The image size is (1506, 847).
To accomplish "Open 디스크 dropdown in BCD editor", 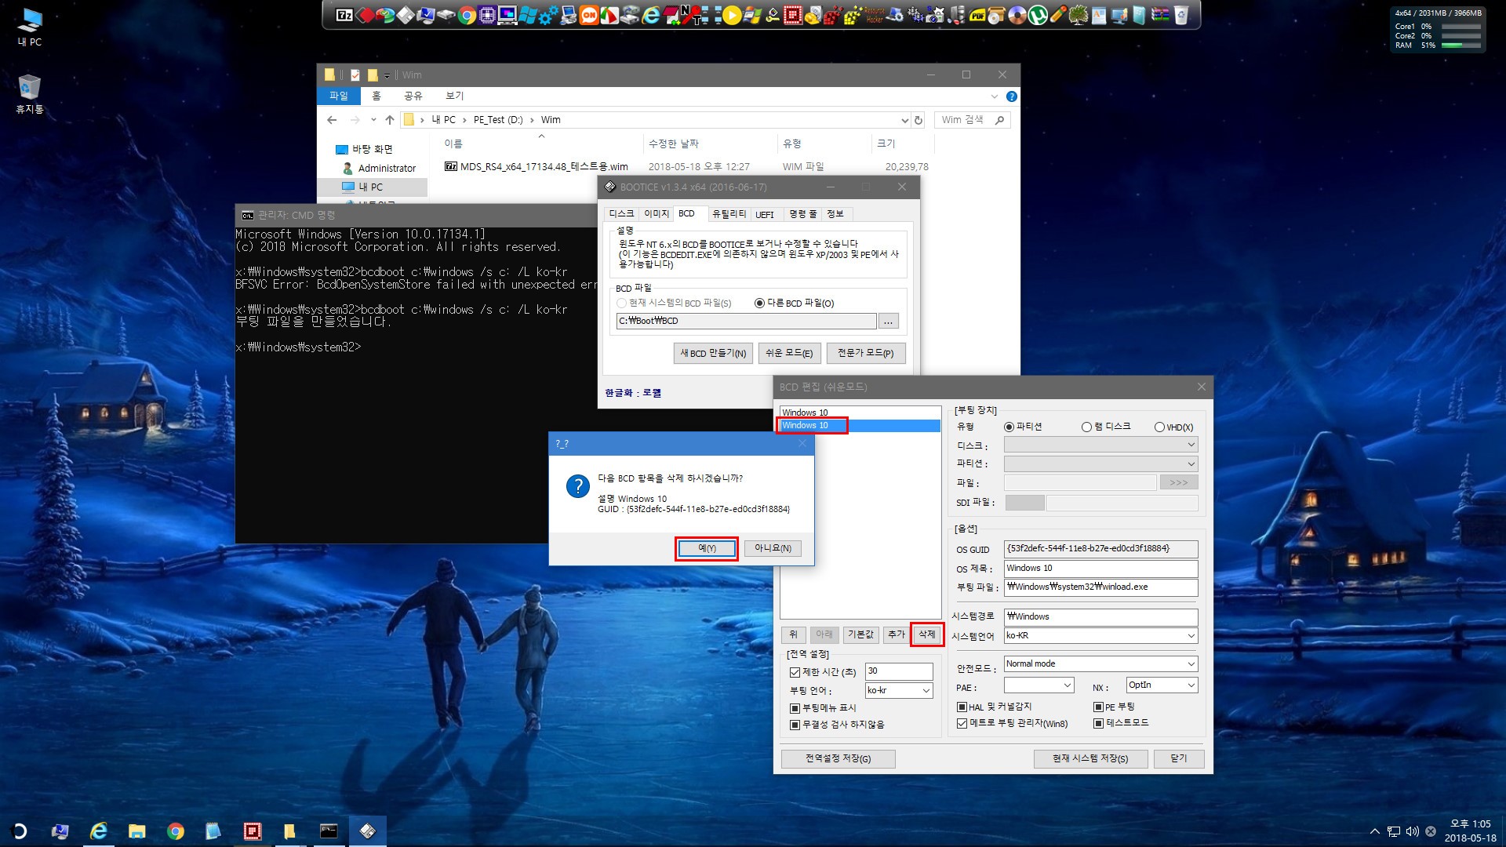I will 1100,445.
